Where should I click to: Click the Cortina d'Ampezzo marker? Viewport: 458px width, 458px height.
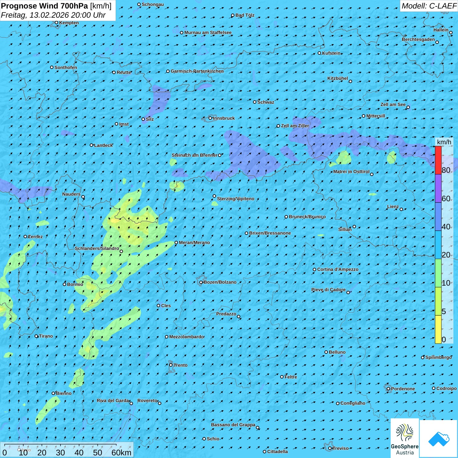pyautogui.click(x=315, y=270)
